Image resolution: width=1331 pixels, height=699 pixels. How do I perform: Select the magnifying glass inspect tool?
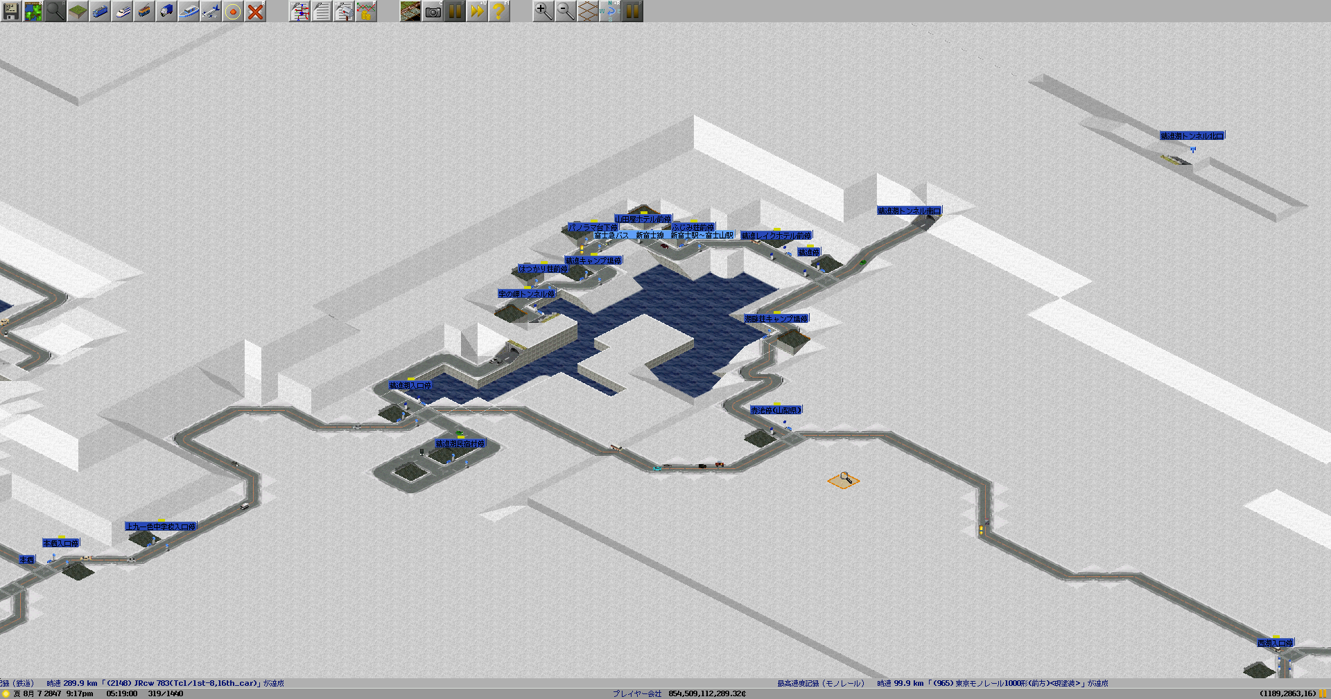click(55, 11)
